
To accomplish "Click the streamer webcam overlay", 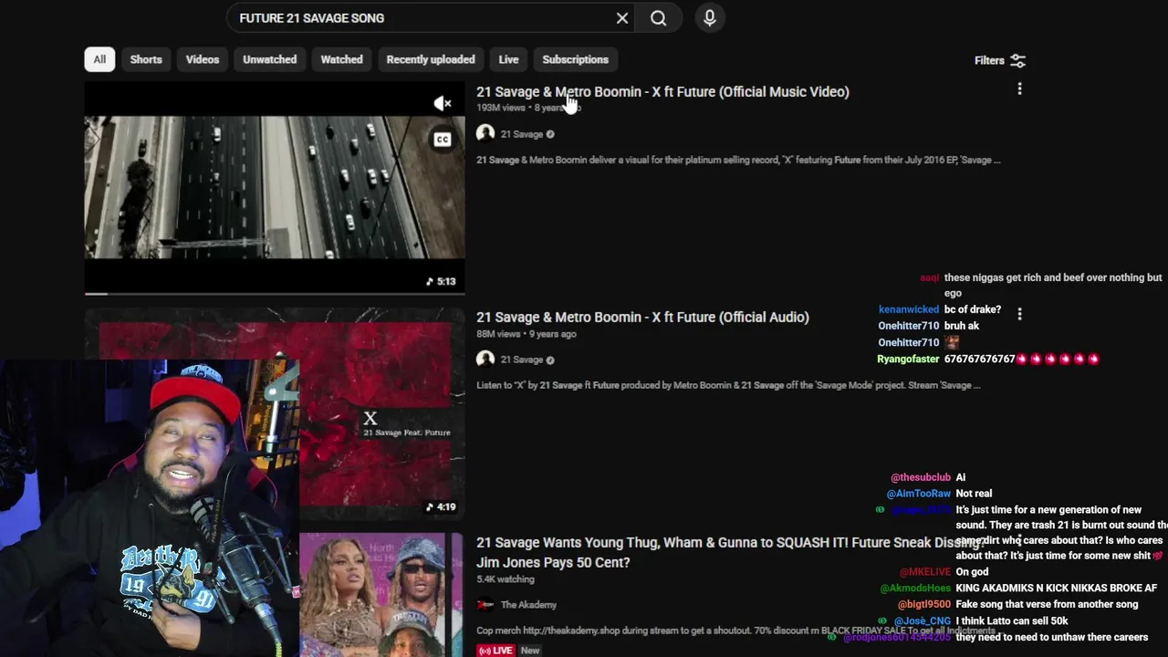I will 149,508.
